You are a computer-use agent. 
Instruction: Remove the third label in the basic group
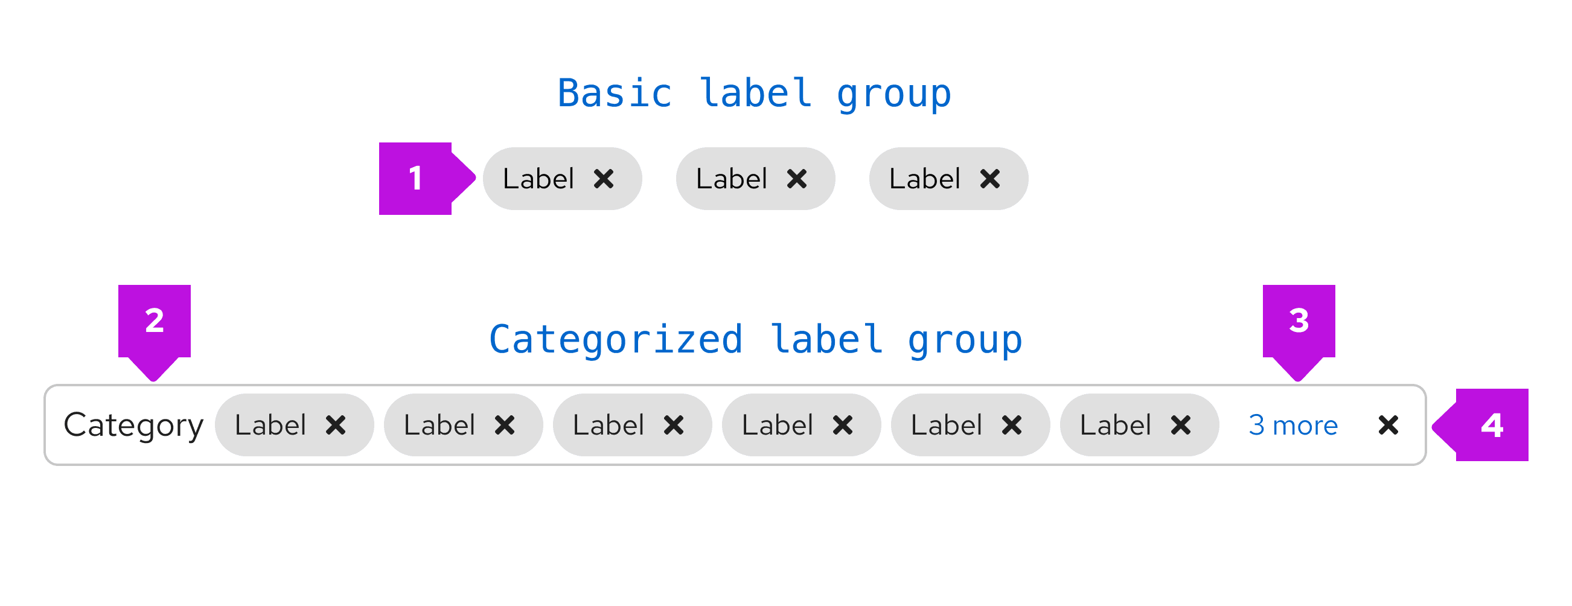tap(989, 179)
